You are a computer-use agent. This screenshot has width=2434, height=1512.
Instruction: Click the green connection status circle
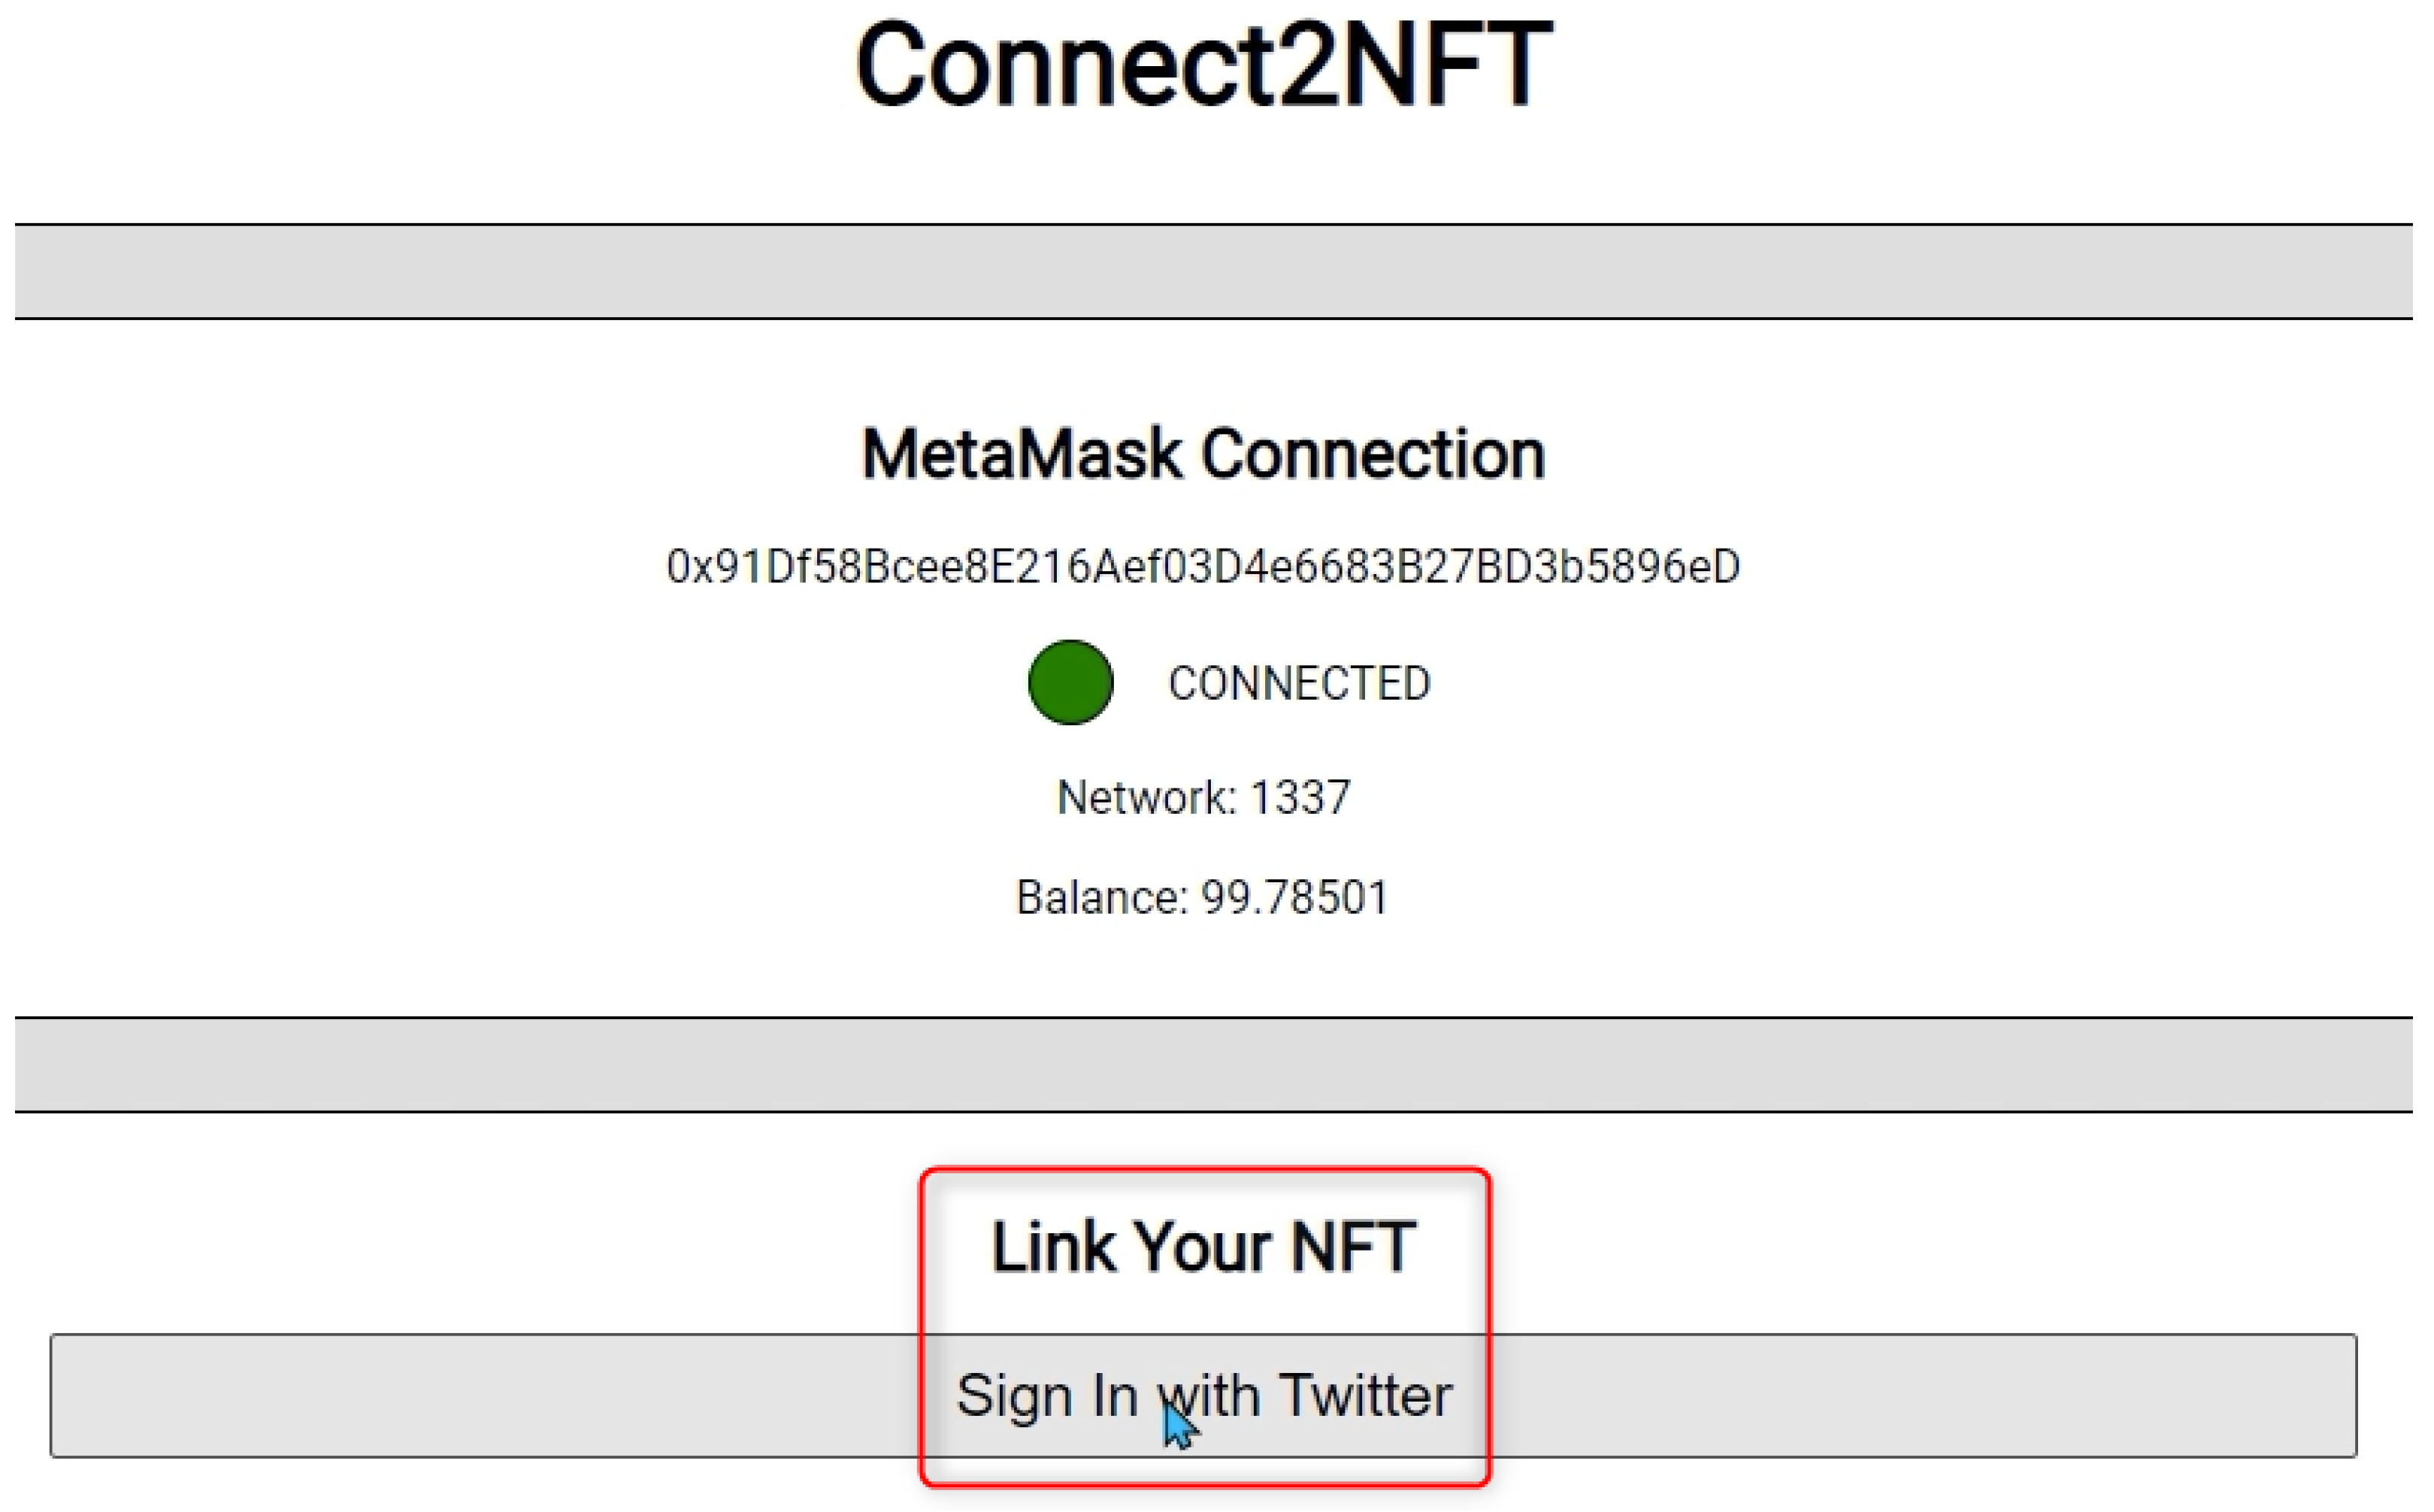(1070, 682)
